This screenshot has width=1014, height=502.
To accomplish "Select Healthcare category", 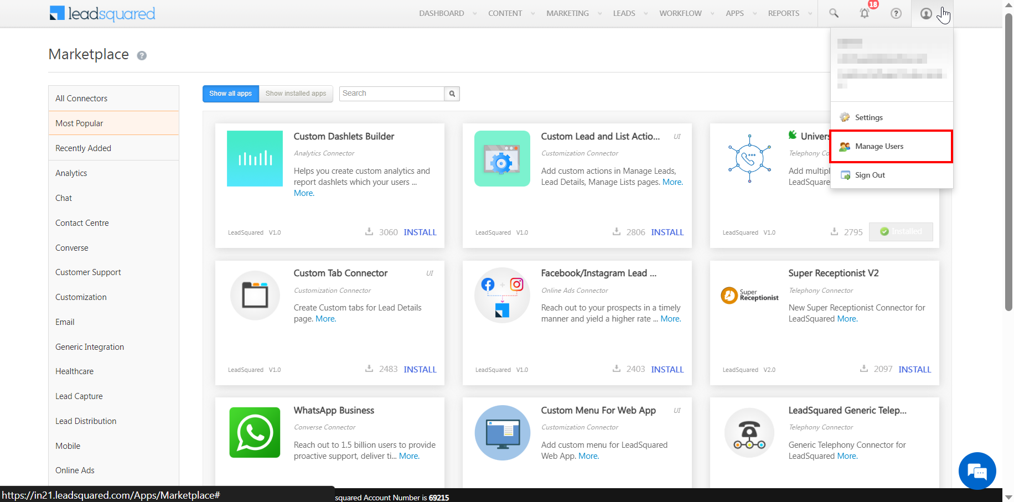I will click(x=113, y=371).
